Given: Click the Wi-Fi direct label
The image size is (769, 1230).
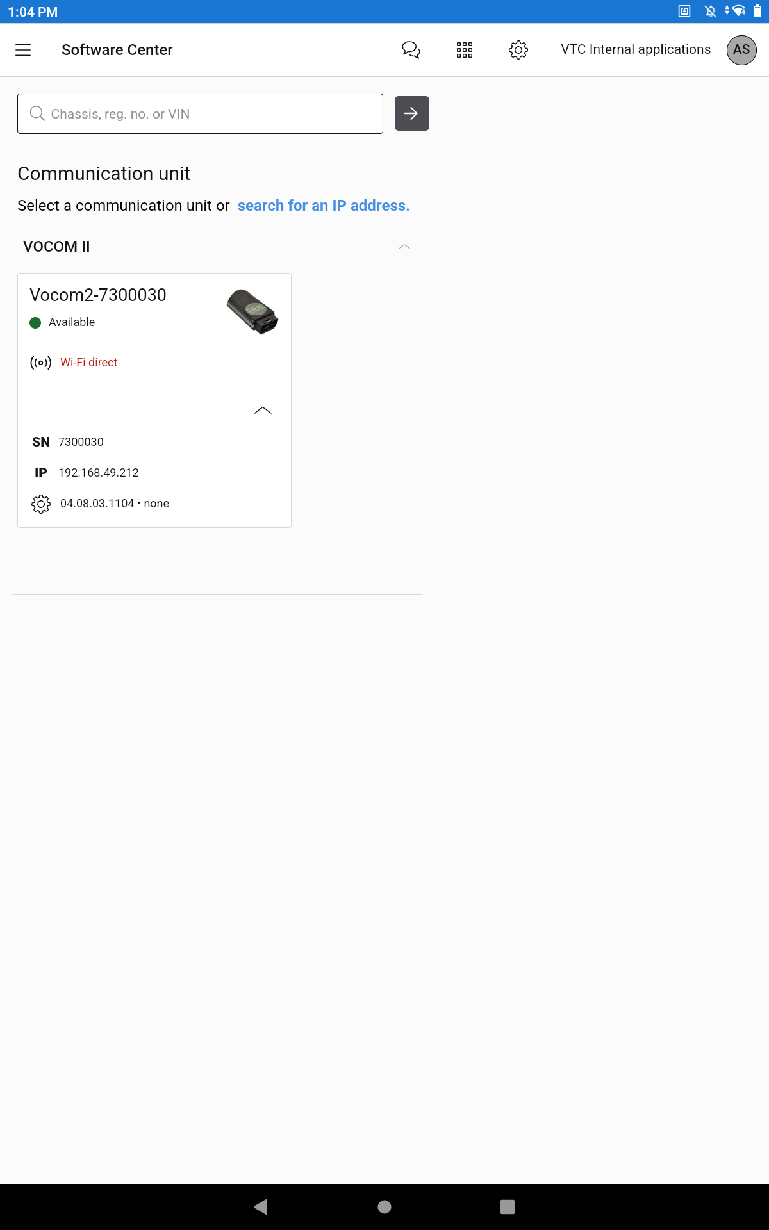Looking at the screenshot, I should click(89, 363).
